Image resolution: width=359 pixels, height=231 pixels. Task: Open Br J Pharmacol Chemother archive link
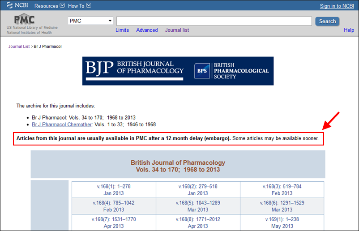62,124
